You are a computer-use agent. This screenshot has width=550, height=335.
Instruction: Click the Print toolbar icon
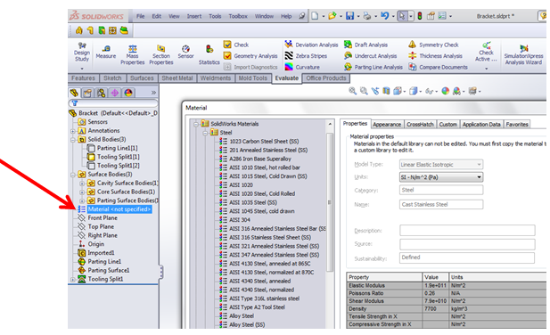click(x=367, y=16)
